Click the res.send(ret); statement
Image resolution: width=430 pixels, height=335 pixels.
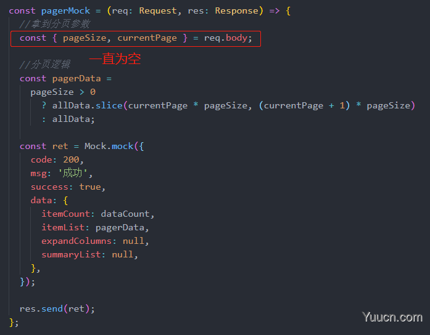tap(57, 309)
